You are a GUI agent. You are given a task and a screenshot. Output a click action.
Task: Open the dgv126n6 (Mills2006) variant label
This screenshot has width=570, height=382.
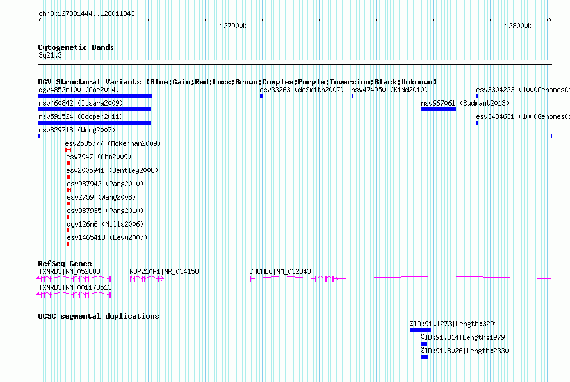(x=105, y=224)
